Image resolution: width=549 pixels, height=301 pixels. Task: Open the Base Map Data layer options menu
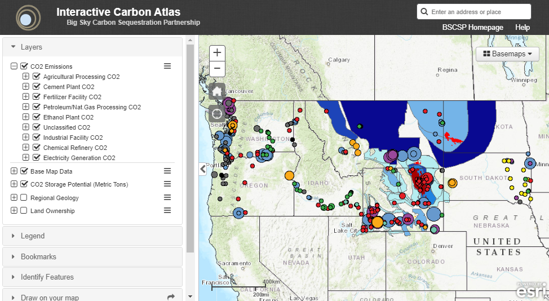coord(167,171)
